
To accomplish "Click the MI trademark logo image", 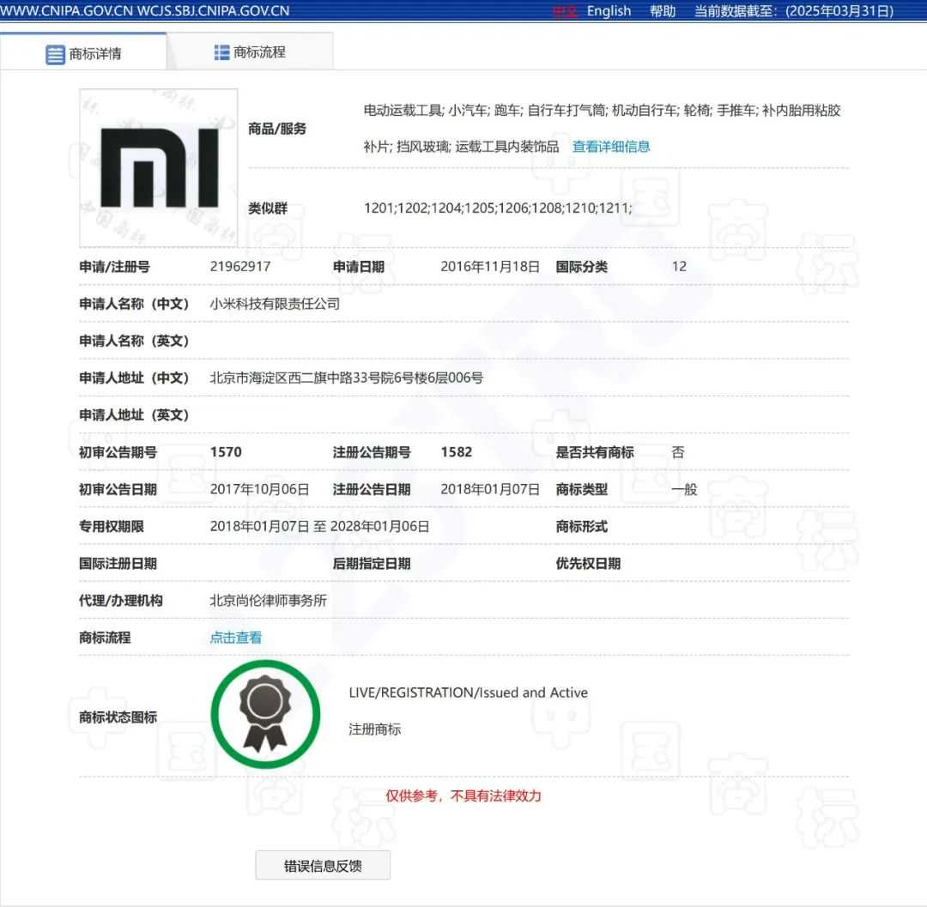I will click(x=159, y=168).
